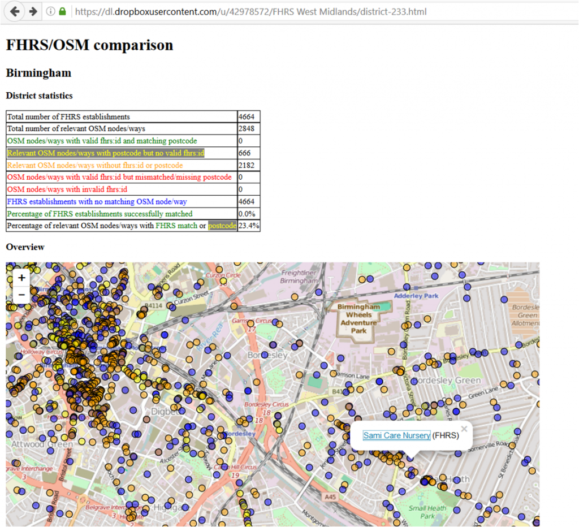Click the Adderley Park station label
The height and width of the screenshot is (527, 579).
(416, 296)
